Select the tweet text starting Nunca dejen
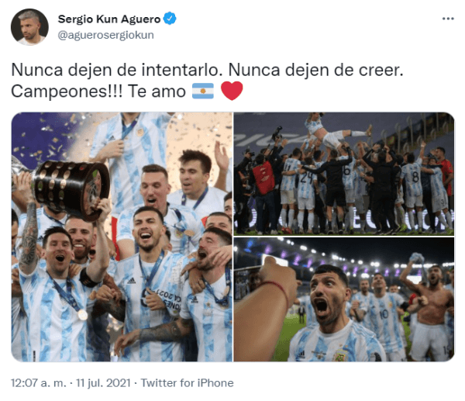This screenshot has height=401, width=465. pos(207,80)
